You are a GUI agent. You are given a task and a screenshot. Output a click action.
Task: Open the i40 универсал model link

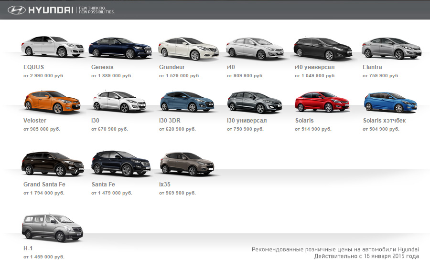314,67
